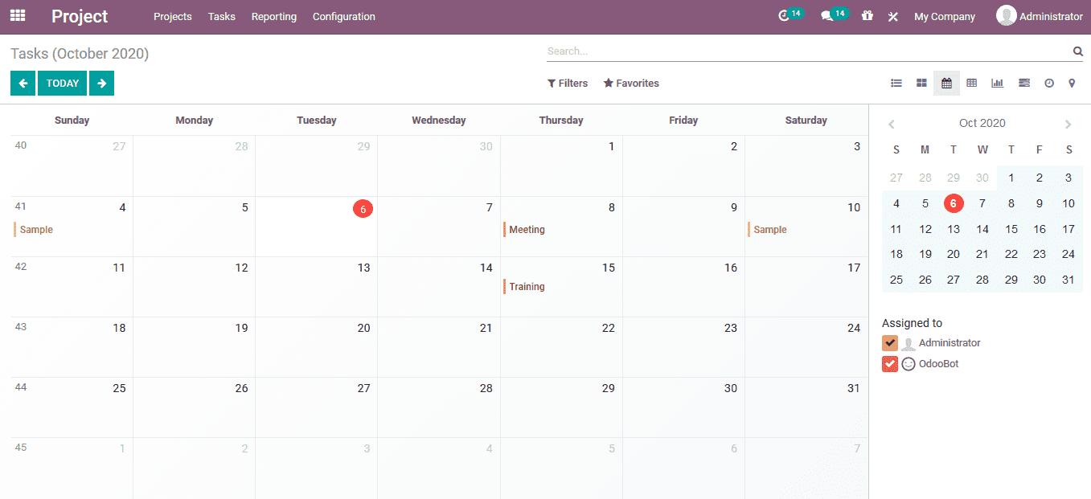Open the graph view
Image resolution: width=1091 pixels, height=499 pixels.
click(x=998, y=83)
